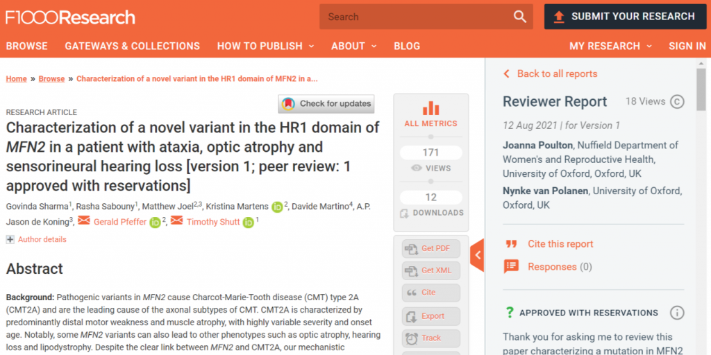
Task: Click the info icon beside Approved With Reservations
Action: [677, 313]
